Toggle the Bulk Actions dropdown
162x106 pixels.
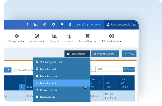pyautogui.click(x=77, y=54)
